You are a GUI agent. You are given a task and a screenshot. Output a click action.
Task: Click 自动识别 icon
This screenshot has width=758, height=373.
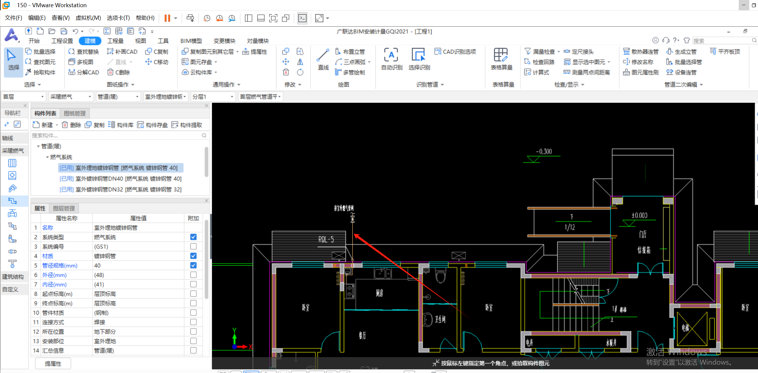click(x=392, y=59)
